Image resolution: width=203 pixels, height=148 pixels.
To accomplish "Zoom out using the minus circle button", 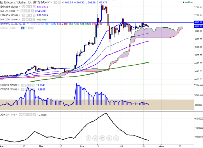I will pyautogui.click(x=95, y=138).
